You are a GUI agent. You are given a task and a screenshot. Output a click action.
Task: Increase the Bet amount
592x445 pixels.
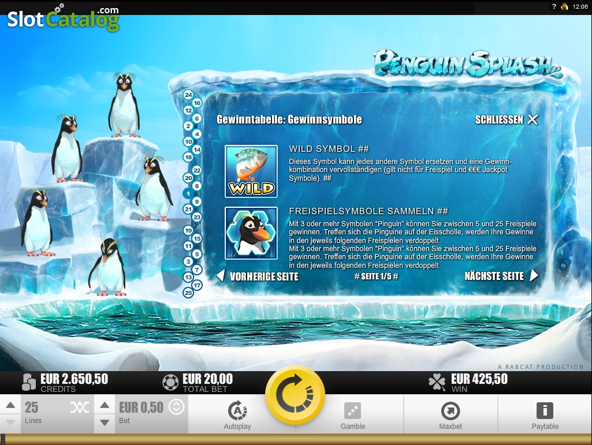click(x=105, y=405)
